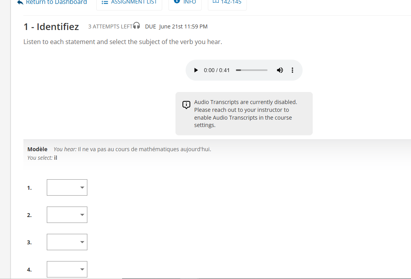Screen dimensions: 411x279
Task: Click the open-book icon labeled 142-145
Action: [x=216, y=2]
